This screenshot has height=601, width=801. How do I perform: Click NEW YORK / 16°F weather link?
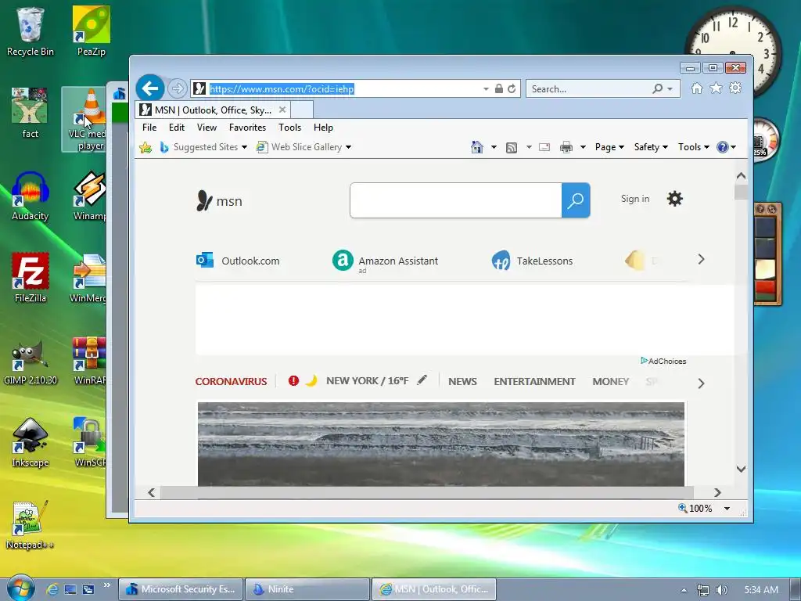368,381
